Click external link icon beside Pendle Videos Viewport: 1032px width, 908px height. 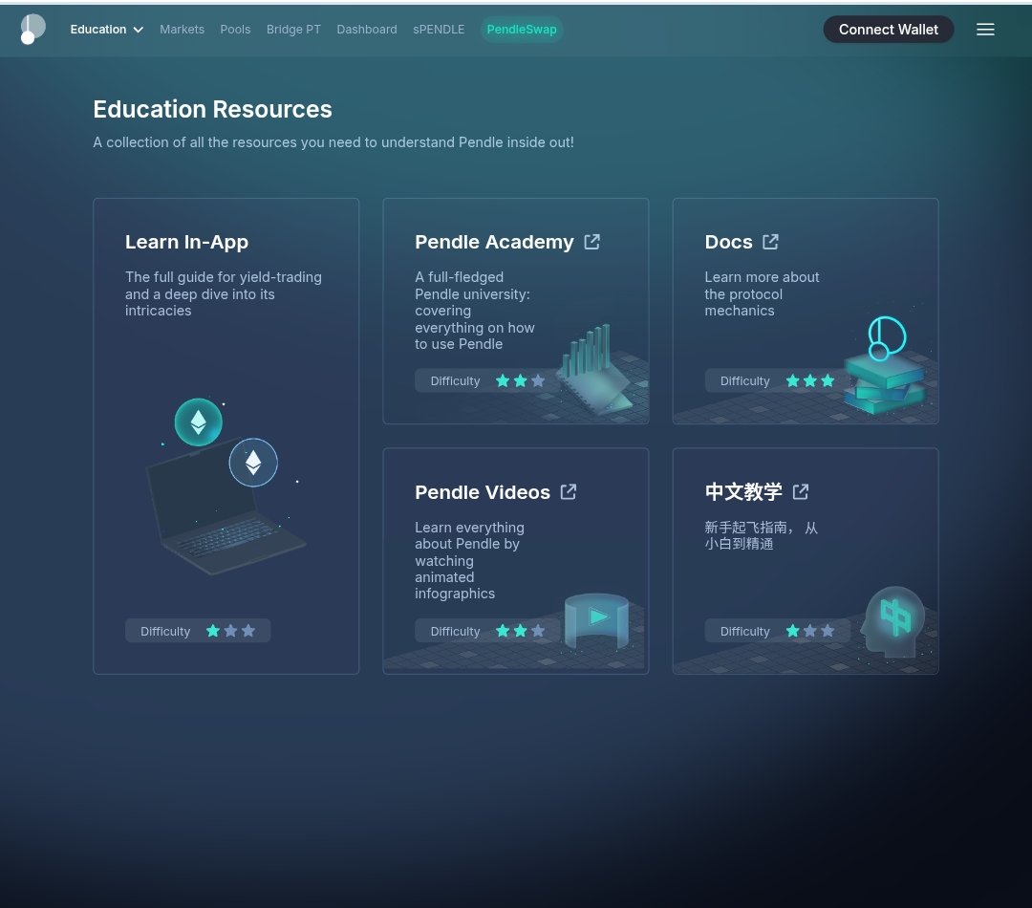click(x=568, y=492)
